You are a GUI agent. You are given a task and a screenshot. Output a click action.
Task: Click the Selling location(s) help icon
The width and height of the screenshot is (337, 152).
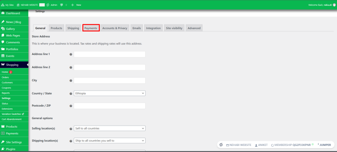pos(71,129)
